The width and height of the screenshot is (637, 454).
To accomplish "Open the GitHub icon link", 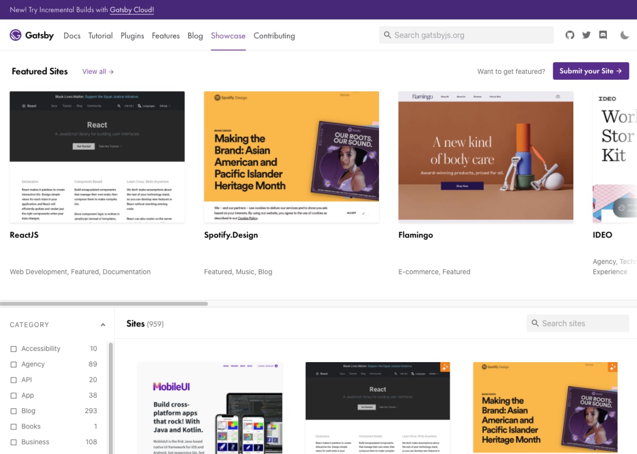I will [x=570, y=35].
